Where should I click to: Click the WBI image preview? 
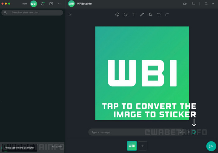[x=142, y=73]
